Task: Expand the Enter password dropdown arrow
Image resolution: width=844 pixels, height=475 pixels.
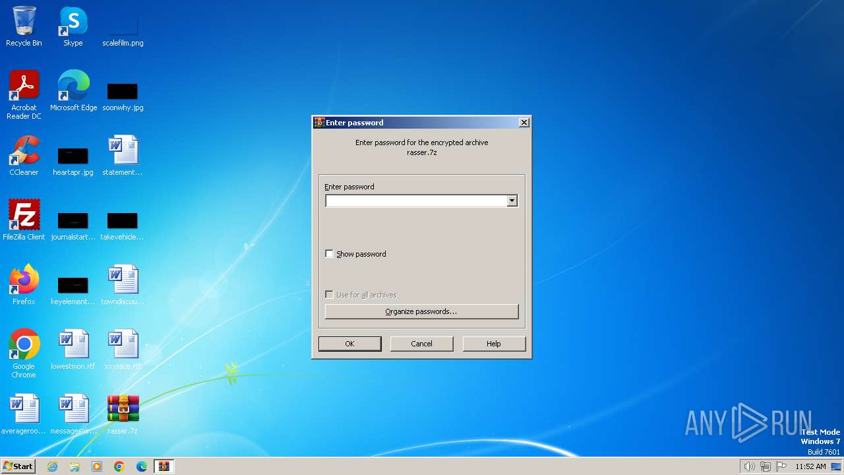Action: [512, 201]
